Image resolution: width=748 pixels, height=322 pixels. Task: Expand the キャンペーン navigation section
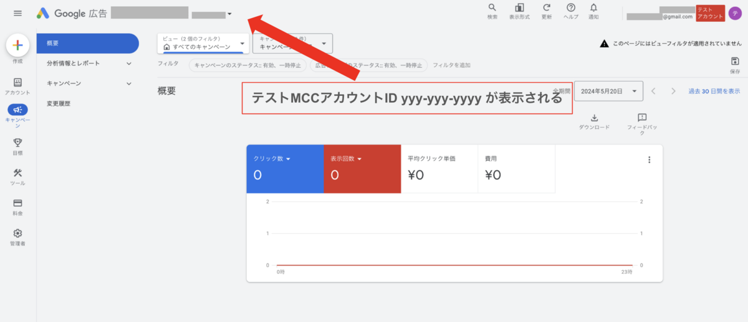88,83
